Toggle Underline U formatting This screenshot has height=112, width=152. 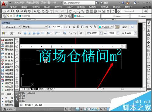(78, 27)
